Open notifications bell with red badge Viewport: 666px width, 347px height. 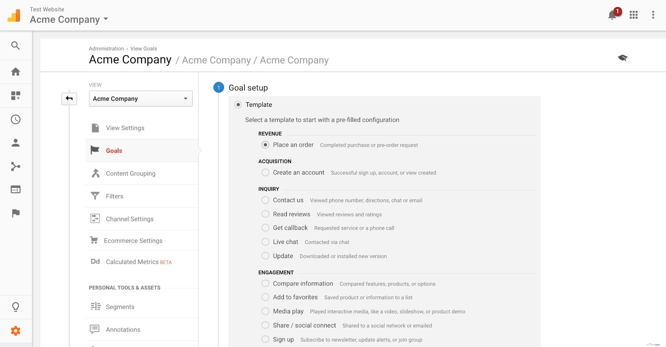[612, 15]
